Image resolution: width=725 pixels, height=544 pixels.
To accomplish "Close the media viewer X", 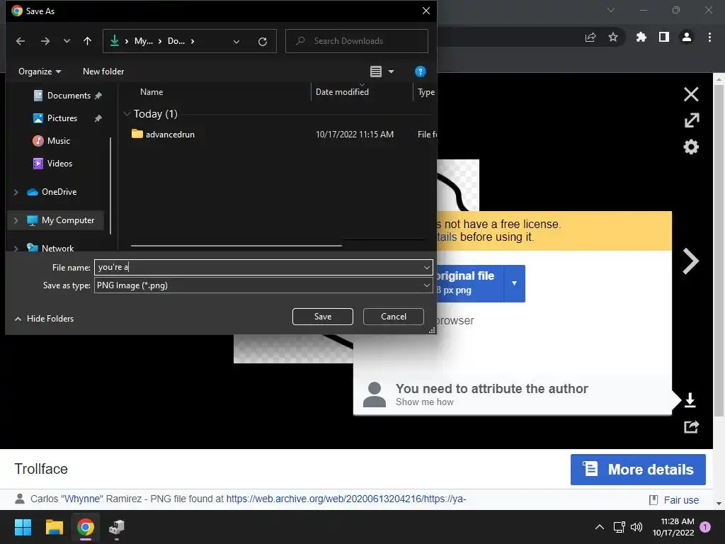I will [691, 94].
